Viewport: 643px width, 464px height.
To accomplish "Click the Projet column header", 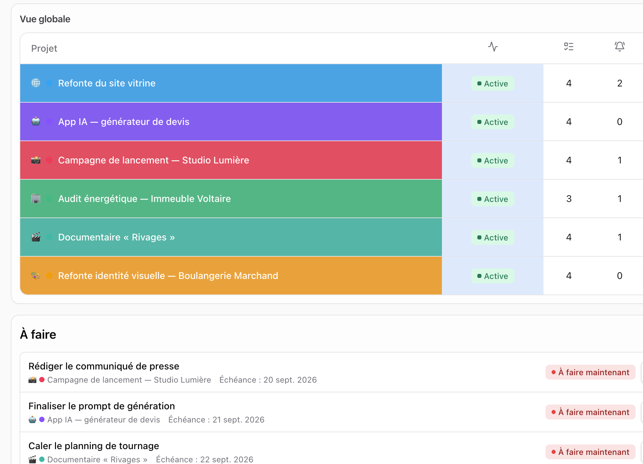I will coord(44,48).
